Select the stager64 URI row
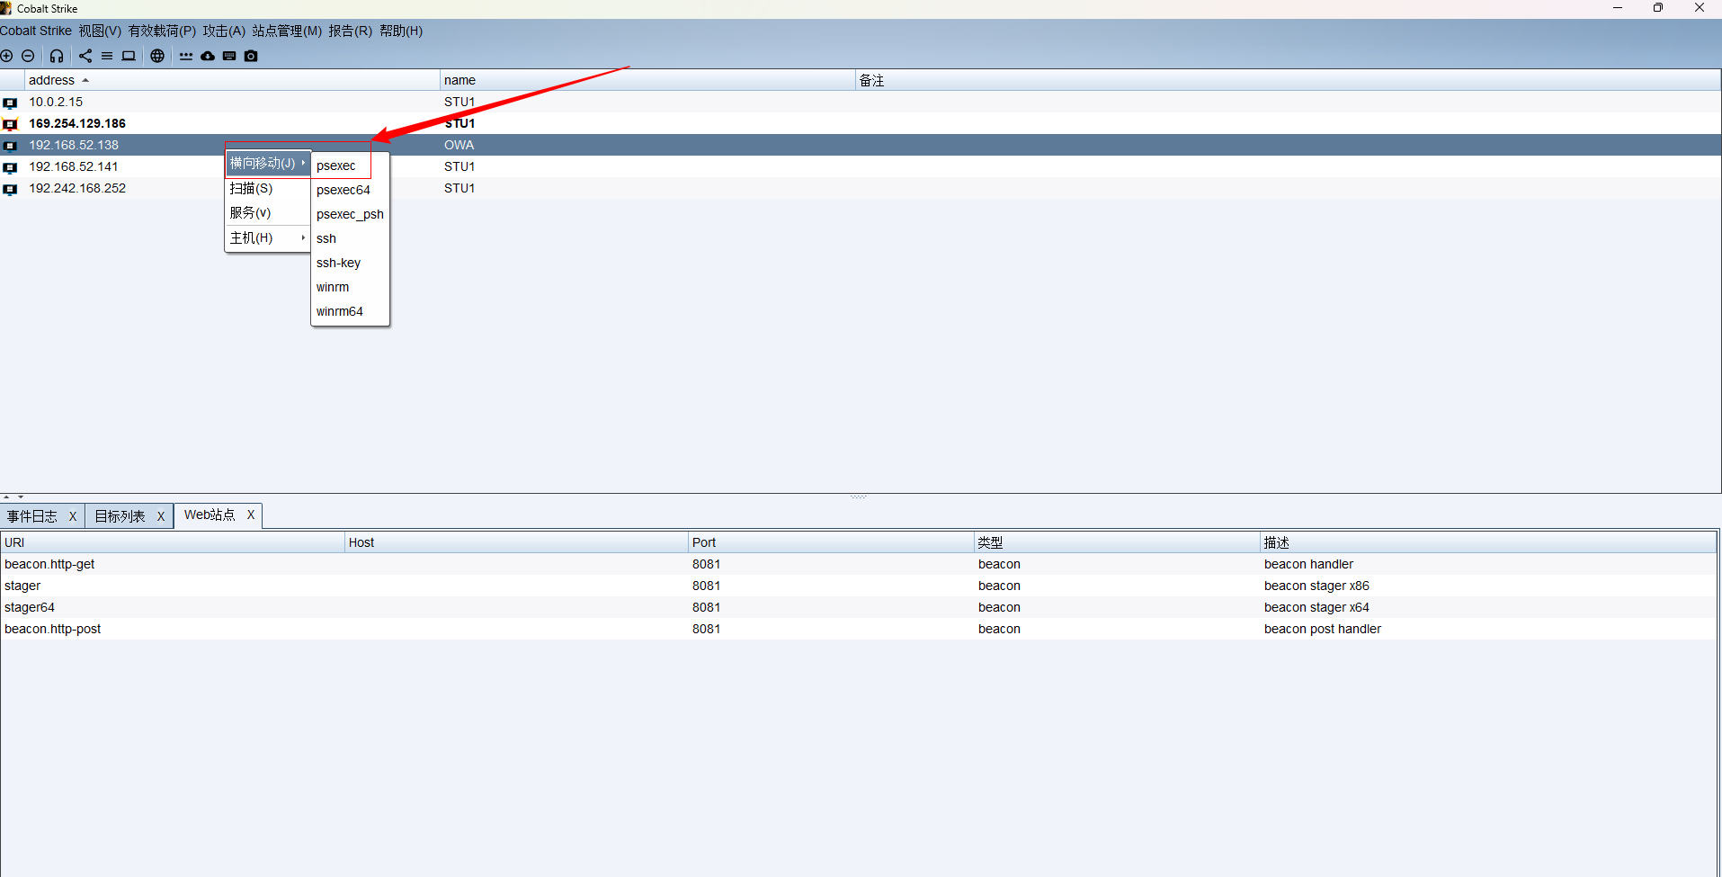This screenshot has width=1722, height=877. pyautogui.click(x=859, y=607)
